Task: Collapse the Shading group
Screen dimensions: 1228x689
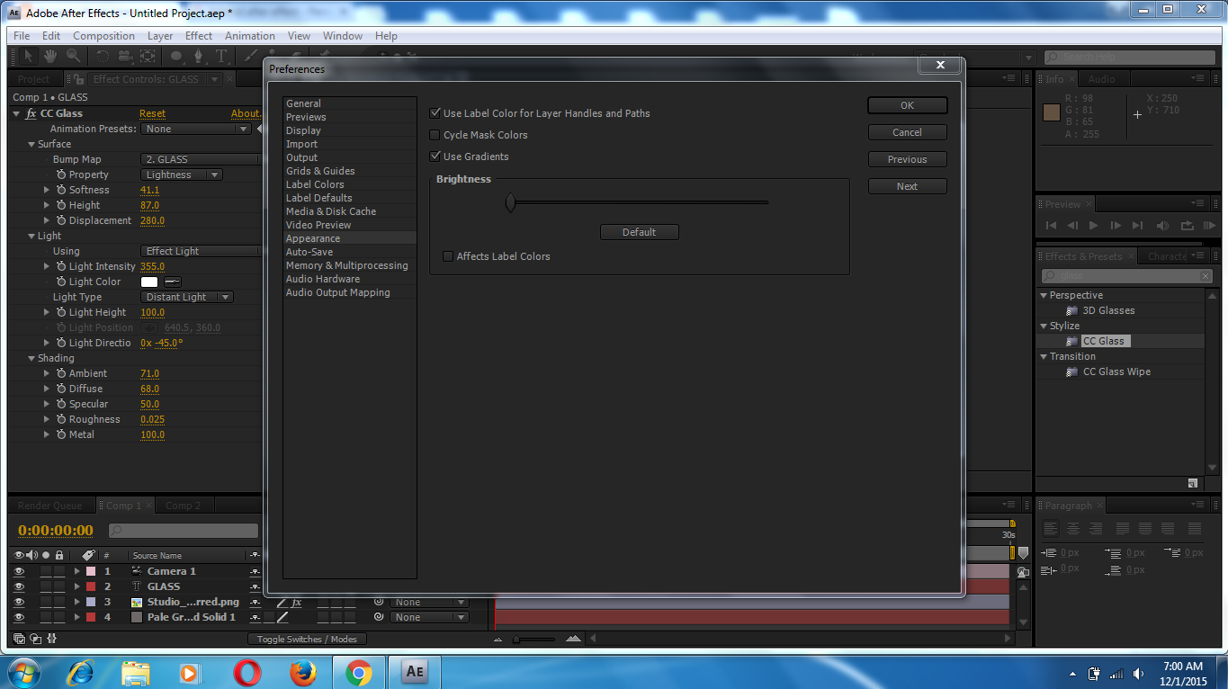Action: (x=31, y=358)
